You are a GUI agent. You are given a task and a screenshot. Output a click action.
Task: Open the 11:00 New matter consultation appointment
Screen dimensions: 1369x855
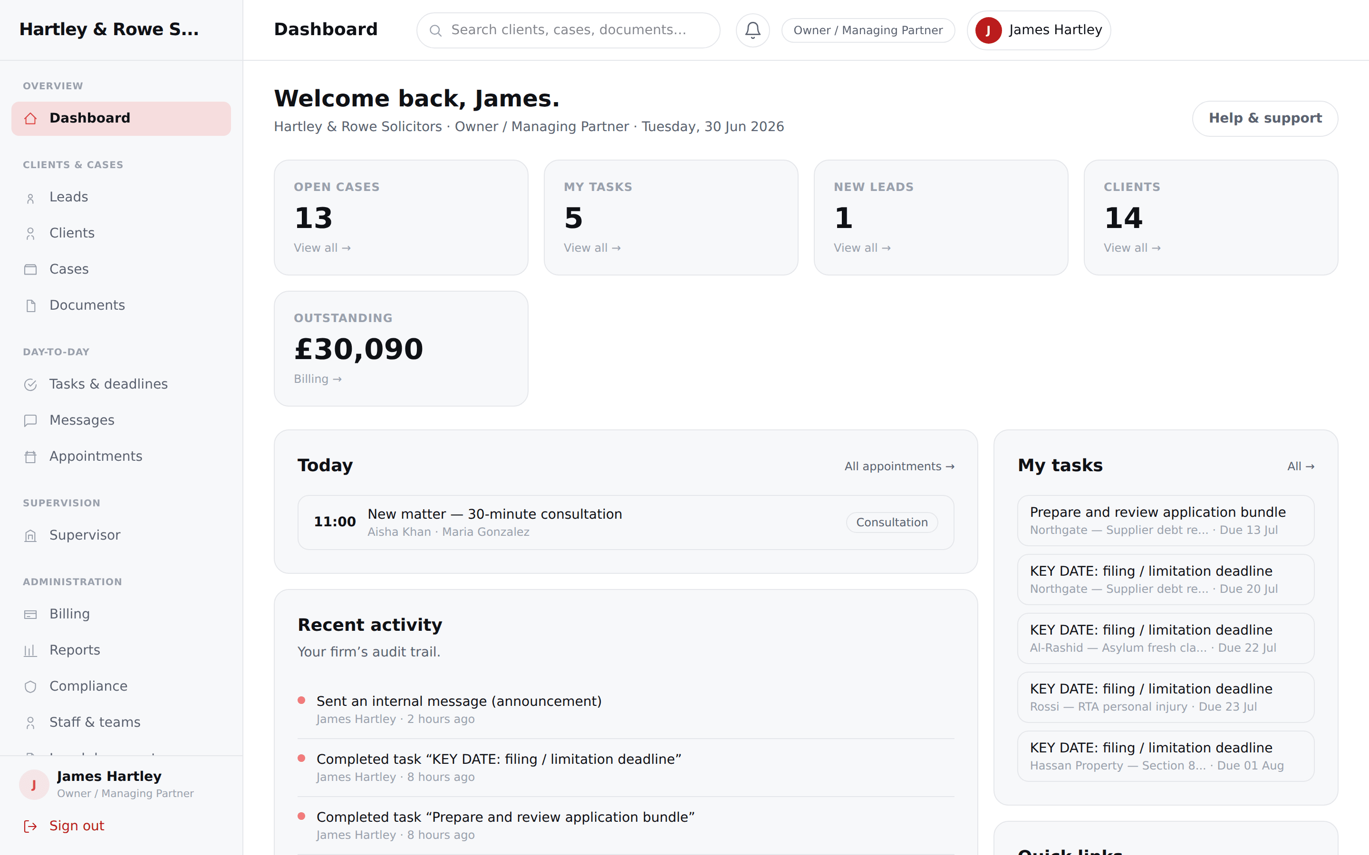626,522
